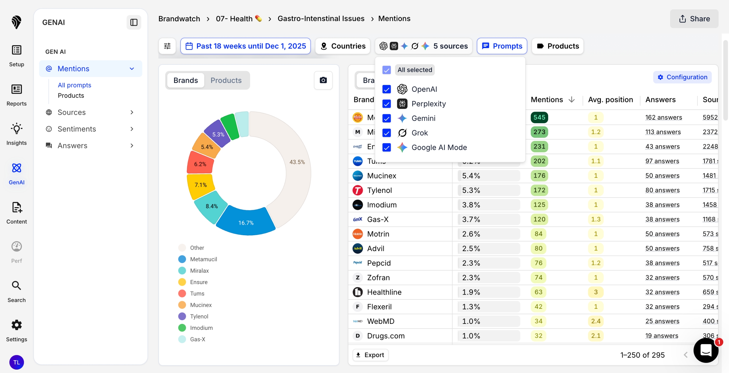
Task: Select the Brands chart tab
Action: (186, 80)
